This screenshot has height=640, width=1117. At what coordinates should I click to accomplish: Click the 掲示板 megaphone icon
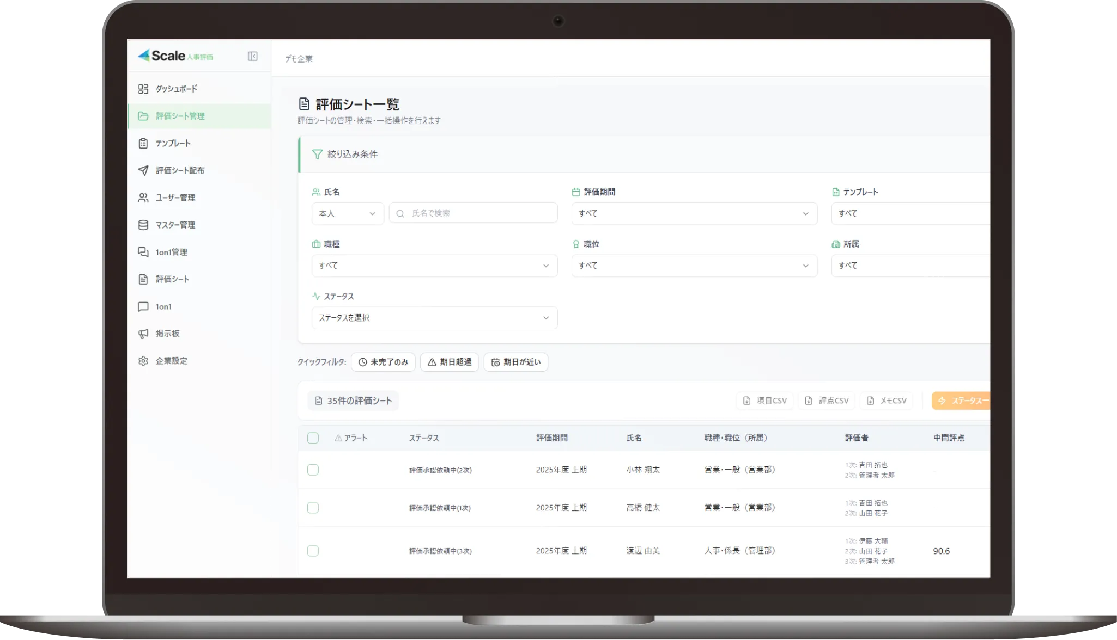click(143, 334)
